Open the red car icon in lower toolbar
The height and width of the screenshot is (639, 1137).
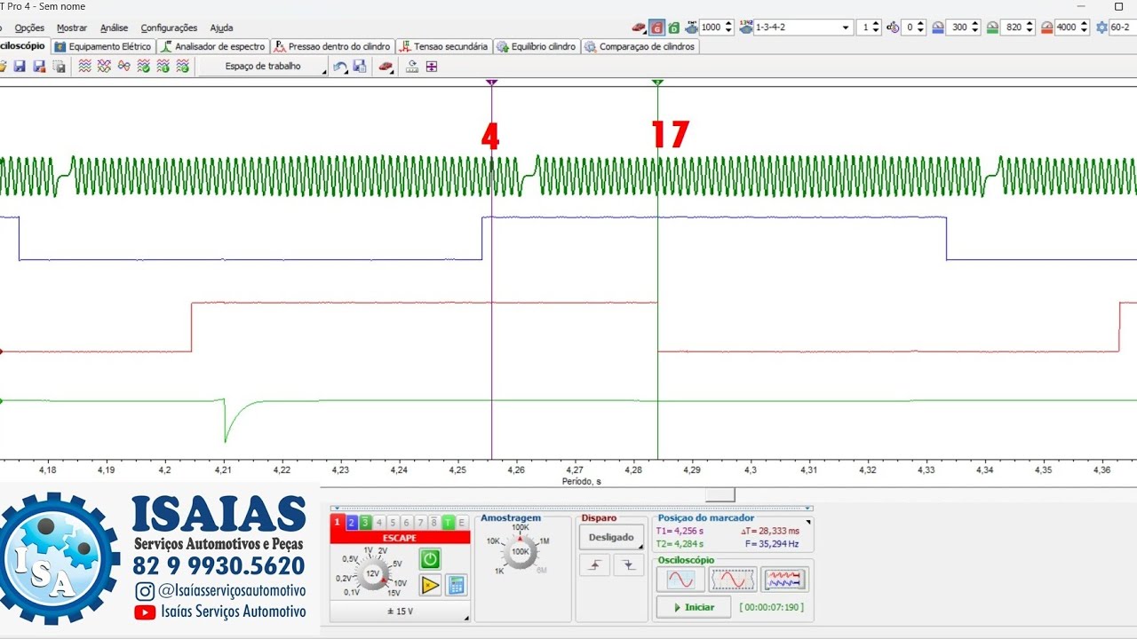(x=386, y=67)
